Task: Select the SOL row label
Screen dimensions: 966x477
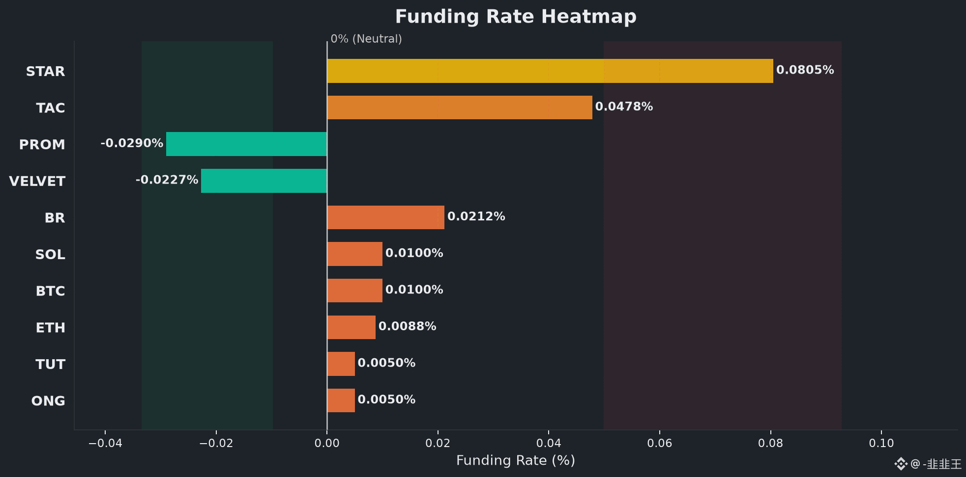Action: [50, 255]
